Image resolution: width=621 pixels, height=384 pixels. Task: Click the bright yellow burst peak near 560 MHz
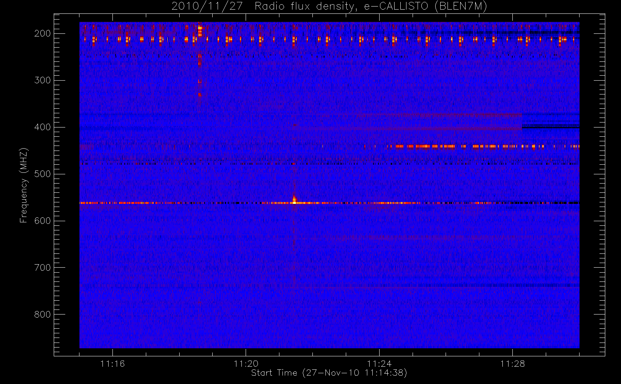click(294, 200)
